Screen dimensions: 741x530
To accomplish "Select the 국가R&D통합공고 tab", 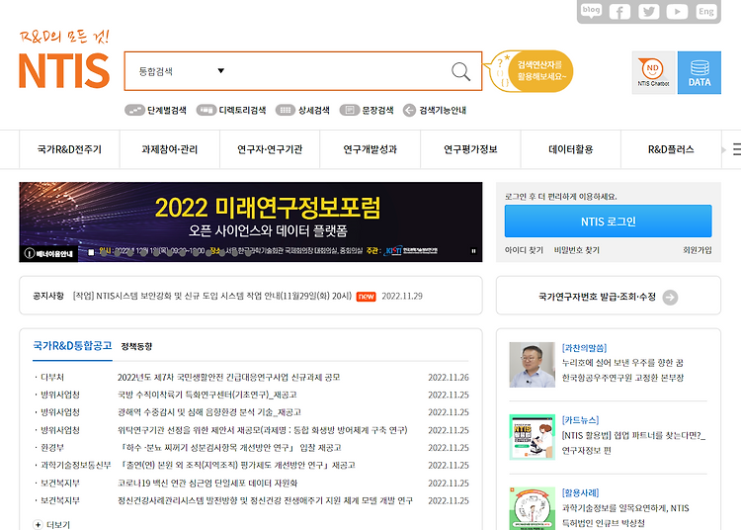I will pos(72,346).
